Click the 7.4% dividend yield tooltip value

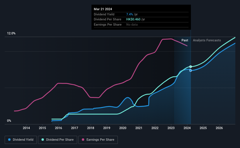tap(130, 14)
